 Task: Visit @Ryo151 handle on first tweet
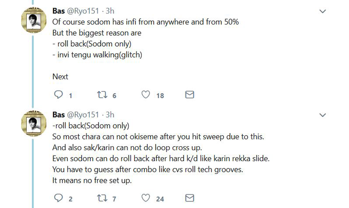[x=83, y=11]
